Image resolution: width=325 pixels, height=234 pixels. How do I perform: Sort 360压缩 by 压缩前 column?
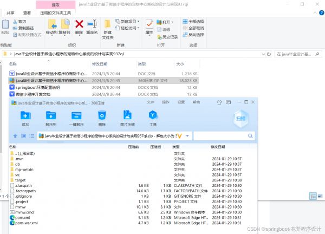133,147
